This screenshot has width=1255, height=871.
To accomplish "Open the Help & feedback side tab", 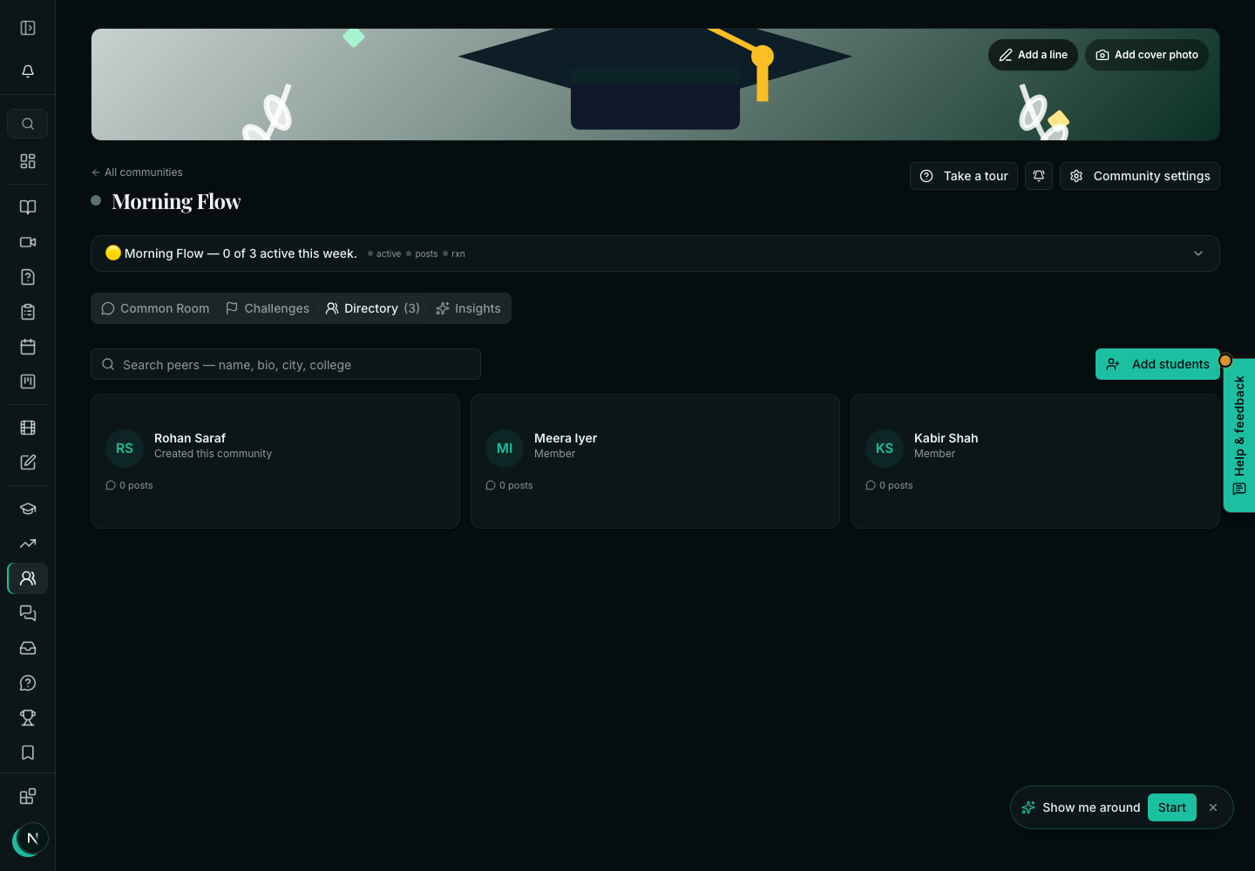I will (1239, 435).
